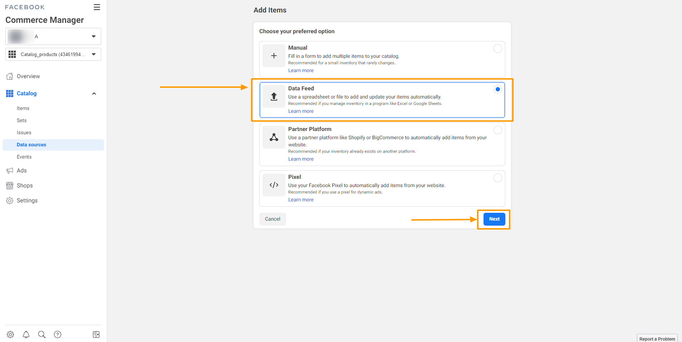
Task: Select the Data Feed radio button
Action: [497, 89]
